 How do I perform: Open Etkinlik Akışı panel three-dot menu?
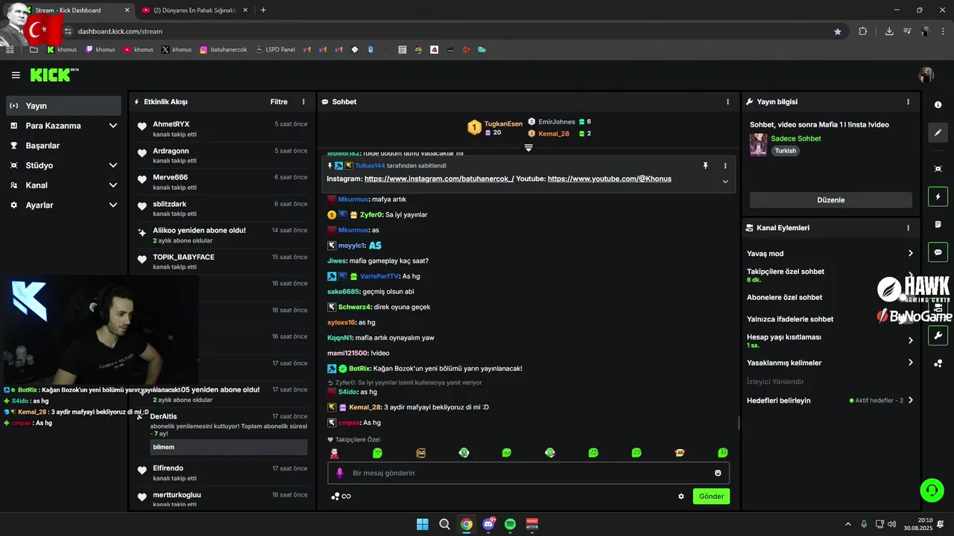point(303,102)
